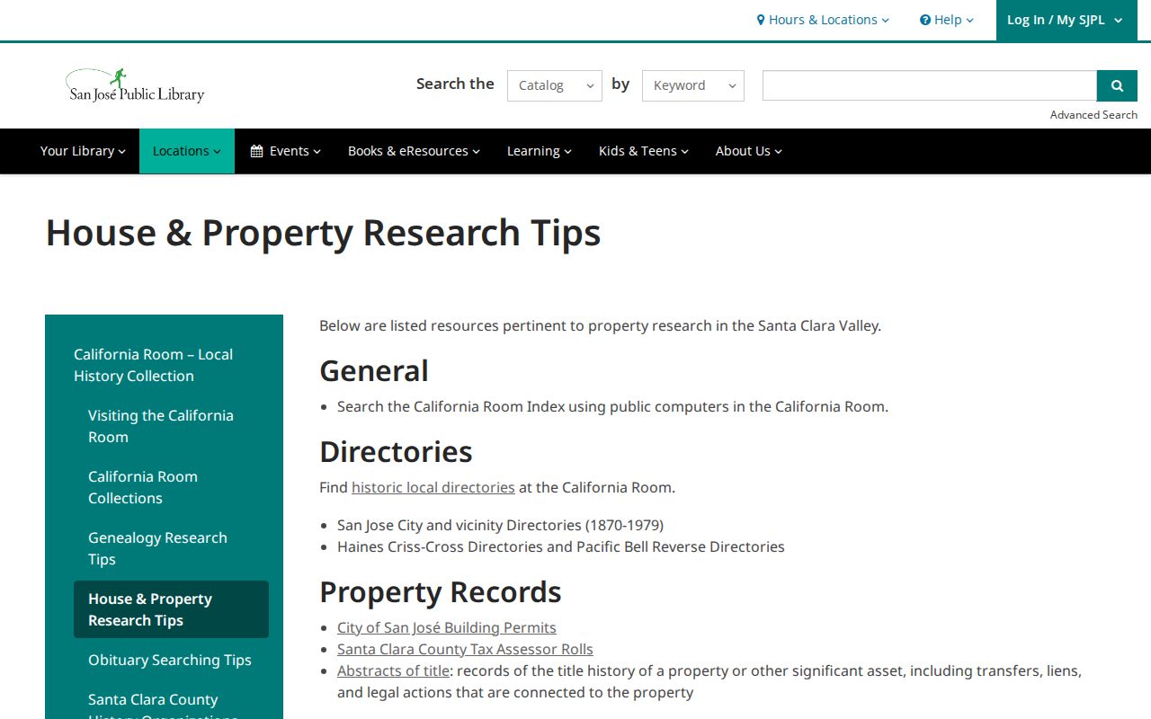Open City of San José Building Permits

447,627
